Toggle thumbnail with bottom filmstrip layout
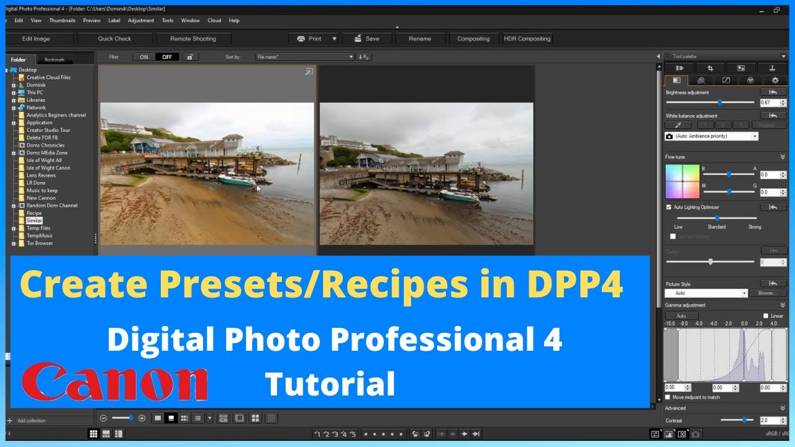 pyautogui.click(x=106, y=433)
